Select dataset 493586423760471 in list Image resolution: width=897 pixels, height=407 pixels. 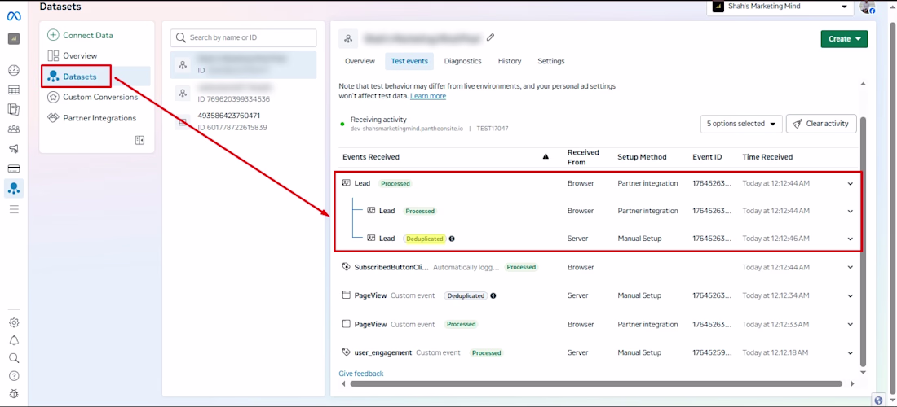point(243,121)
